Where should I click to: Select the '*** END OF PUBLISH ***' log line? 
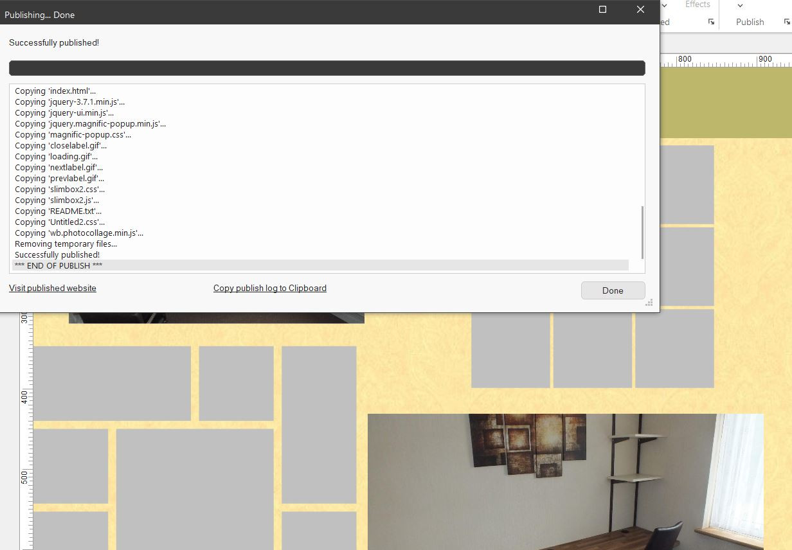[x=320, y=265]
